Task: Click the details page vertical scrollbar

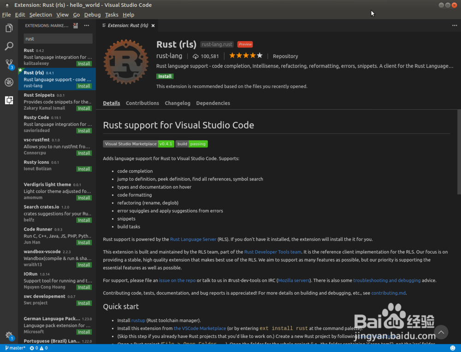Action: (459, 152)
